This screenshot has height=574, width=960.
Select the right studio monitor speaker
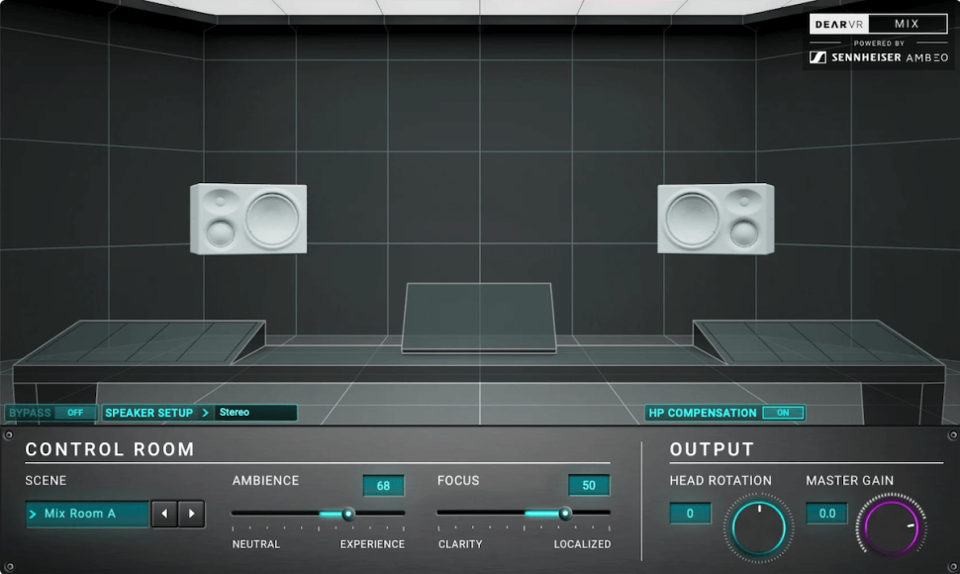point(713,218)
